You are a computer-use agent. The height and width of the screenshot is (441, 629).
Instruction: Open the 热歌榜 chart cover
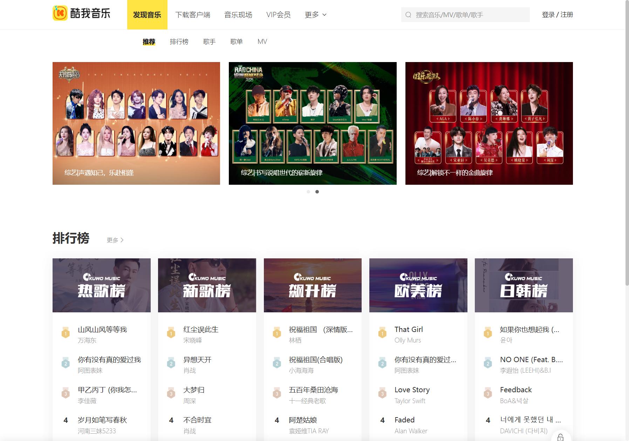point(102,285)
